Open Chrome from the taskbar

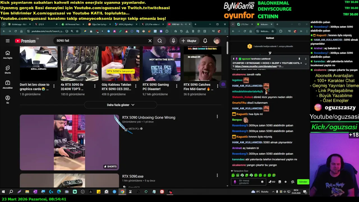(x=122, y=192)
